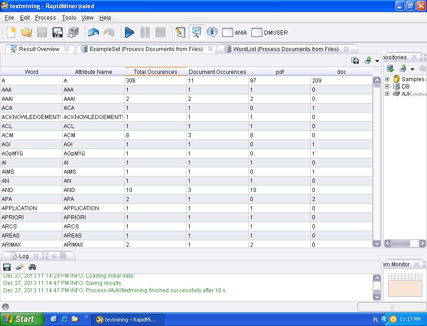Close the WordList tab

[x=346, y=49]
